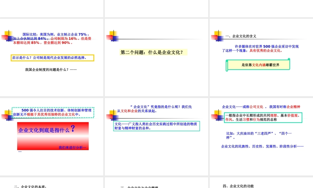Click the big blue text 企业文化到底是指什么？

tap(47, 129)
